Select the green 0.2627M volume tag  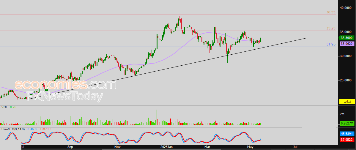[347, 123]
